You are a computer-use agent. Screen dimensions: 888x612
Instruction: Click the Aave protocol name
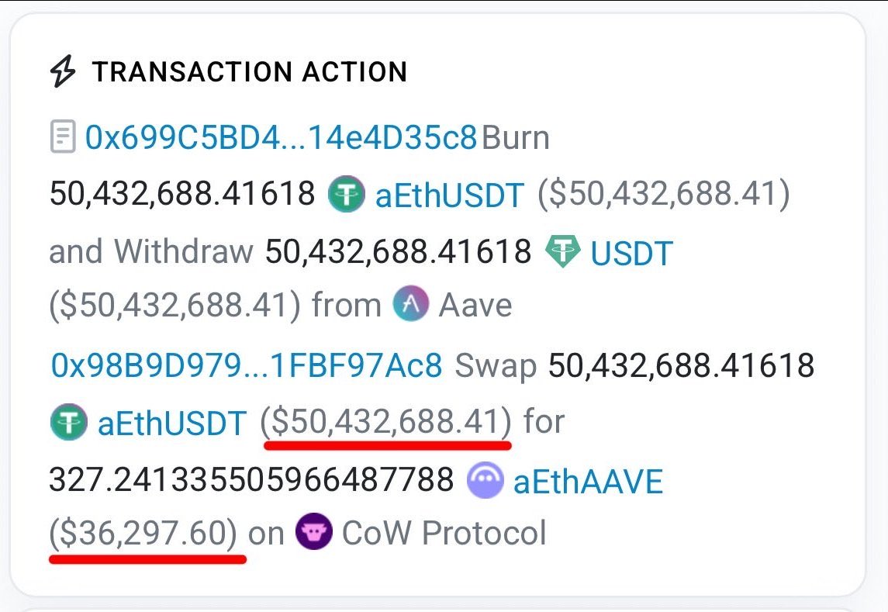[475, 306]
